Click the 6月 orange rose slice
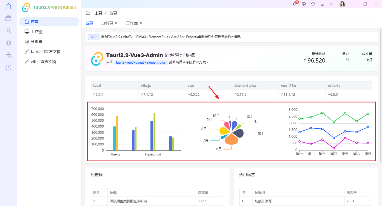This screenshot has width=382, height=206. [x=231, y=139]
